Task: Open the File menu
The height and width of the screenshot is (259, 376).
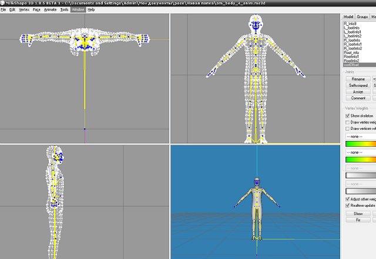Action: point(4,10)
